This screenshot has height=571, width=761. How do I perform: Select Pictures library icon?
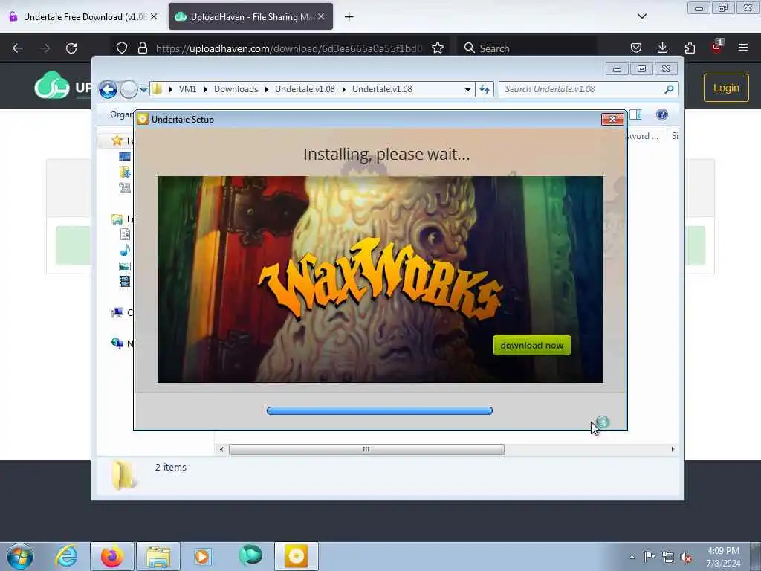click(x=125, y=266)
